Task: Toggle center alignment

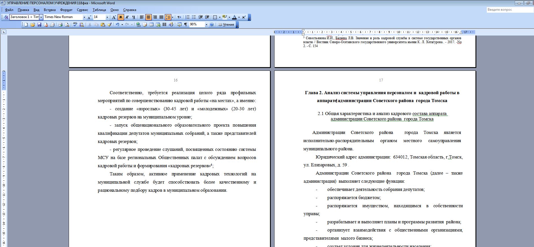Action: click(x=148, y=17)
